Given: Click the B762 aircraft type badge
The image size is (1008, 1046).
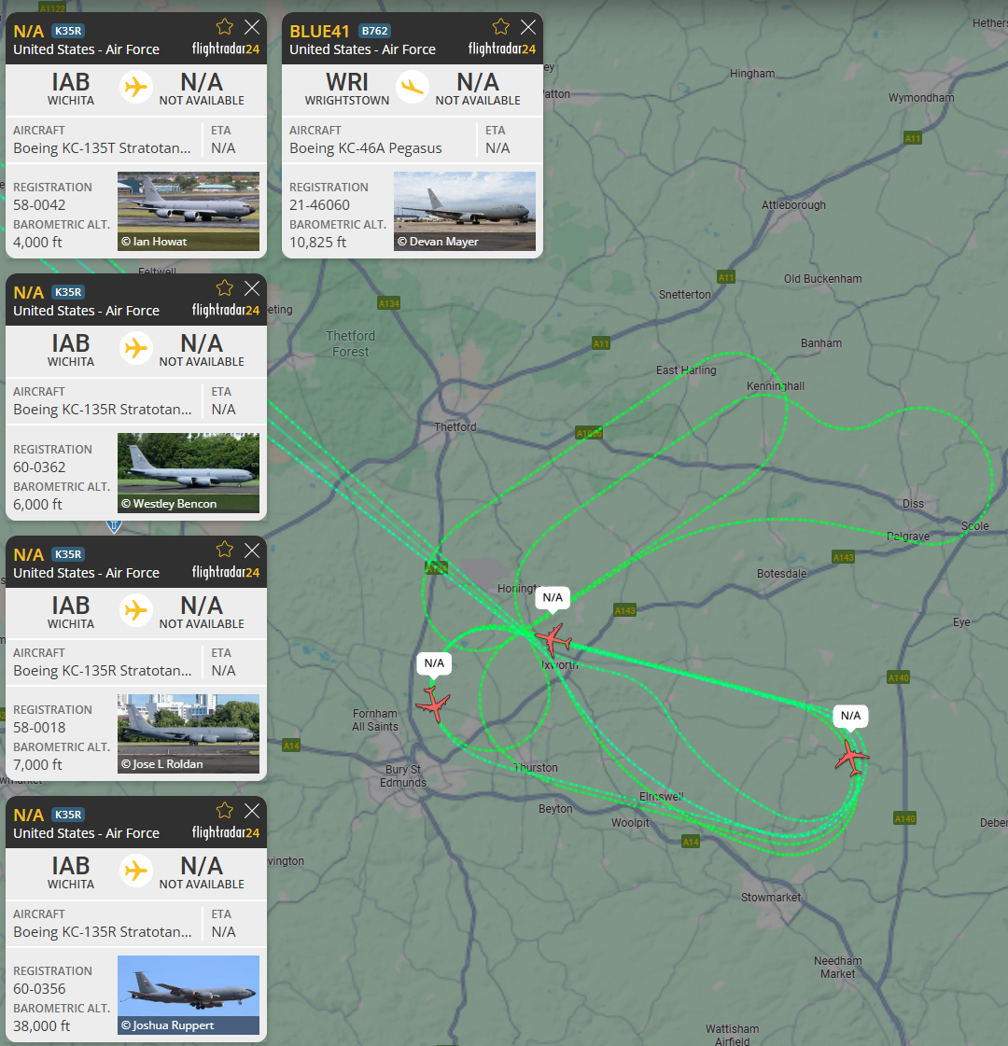Looking at the screenshot, I should [x=374, y=31].
